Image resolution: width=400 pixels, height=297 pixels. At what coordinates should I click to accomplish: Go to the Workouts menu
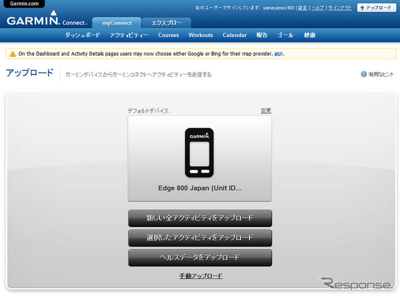pyautogui.click(x=201, y=35)
